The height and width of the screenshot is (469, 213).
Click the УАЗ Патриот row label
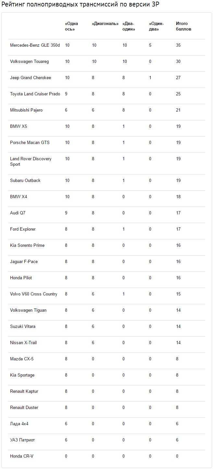[x=22, y=440]
